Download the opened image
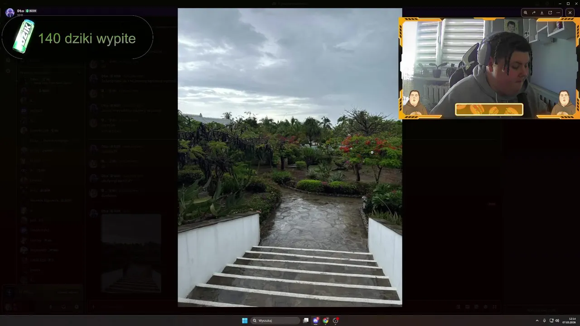580x326 pixels. [x=541, y=13]
